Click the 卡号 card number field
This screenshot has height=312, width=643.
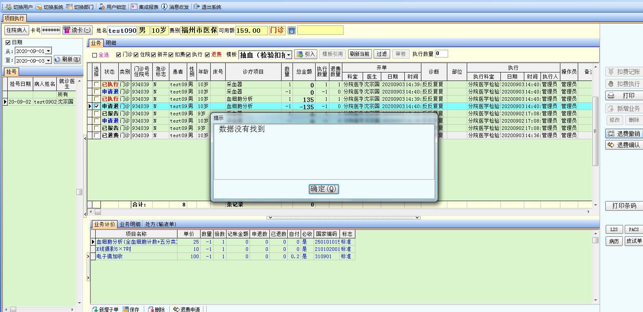[51, 30]
